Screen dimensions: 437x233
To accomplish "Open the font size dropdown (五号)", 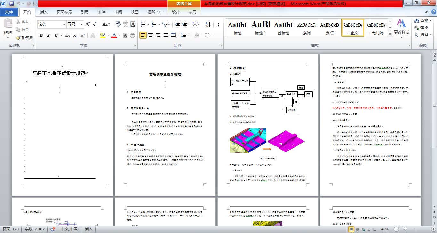I will (x=81, y=24).
